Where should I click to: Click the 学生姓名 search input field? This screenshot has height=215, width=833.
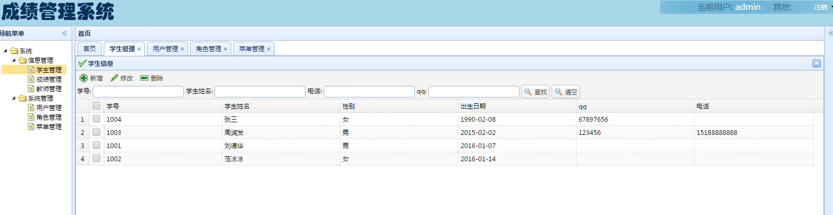(x=260, y=92)
